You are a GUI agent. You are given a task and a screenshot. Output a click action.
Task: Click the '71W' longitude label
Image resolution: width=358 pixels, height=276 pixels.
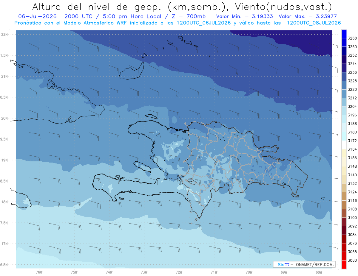[x=214, y=272]
